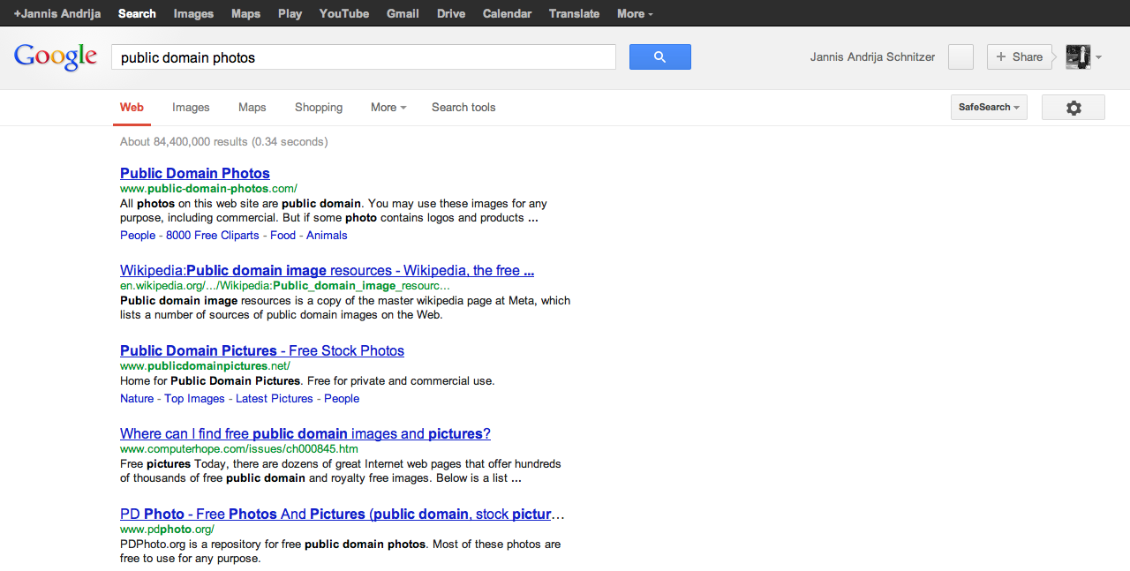Switch to the Shopping results tab
Screen dimensions: 1130x571
[x=319, y=108]
